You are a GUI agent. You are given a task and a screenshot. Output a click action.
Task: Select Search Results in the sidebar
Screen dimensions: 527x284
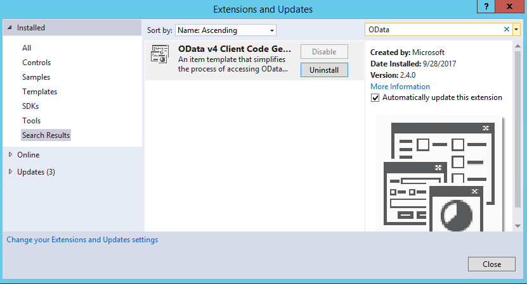tap(46, 135)
